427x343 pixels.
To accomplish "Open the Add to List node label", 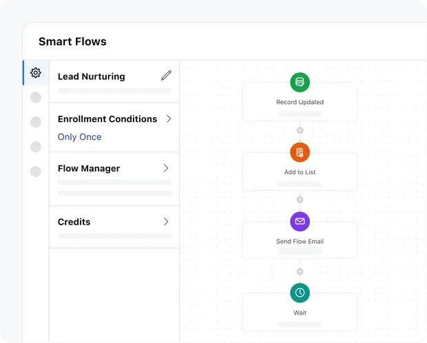I will click(x=300, y=172).
